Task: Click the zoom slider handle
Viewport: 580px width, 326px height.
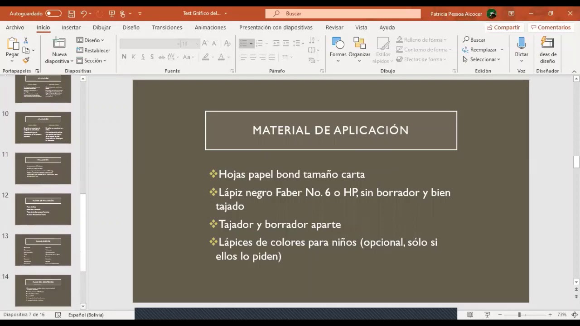Action: pos(519,315)
